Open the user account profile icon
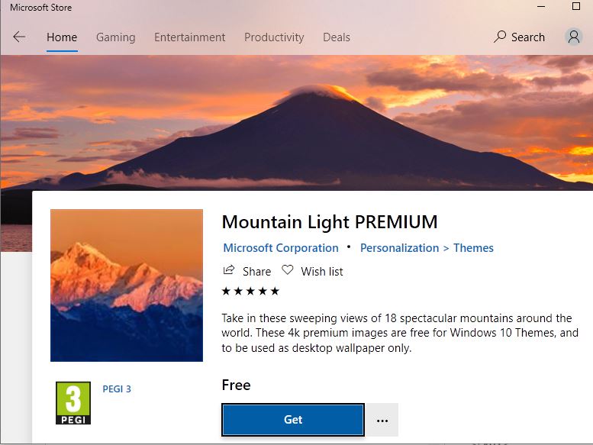This screenshot has width=593, height=445. [x=573, y=37]
